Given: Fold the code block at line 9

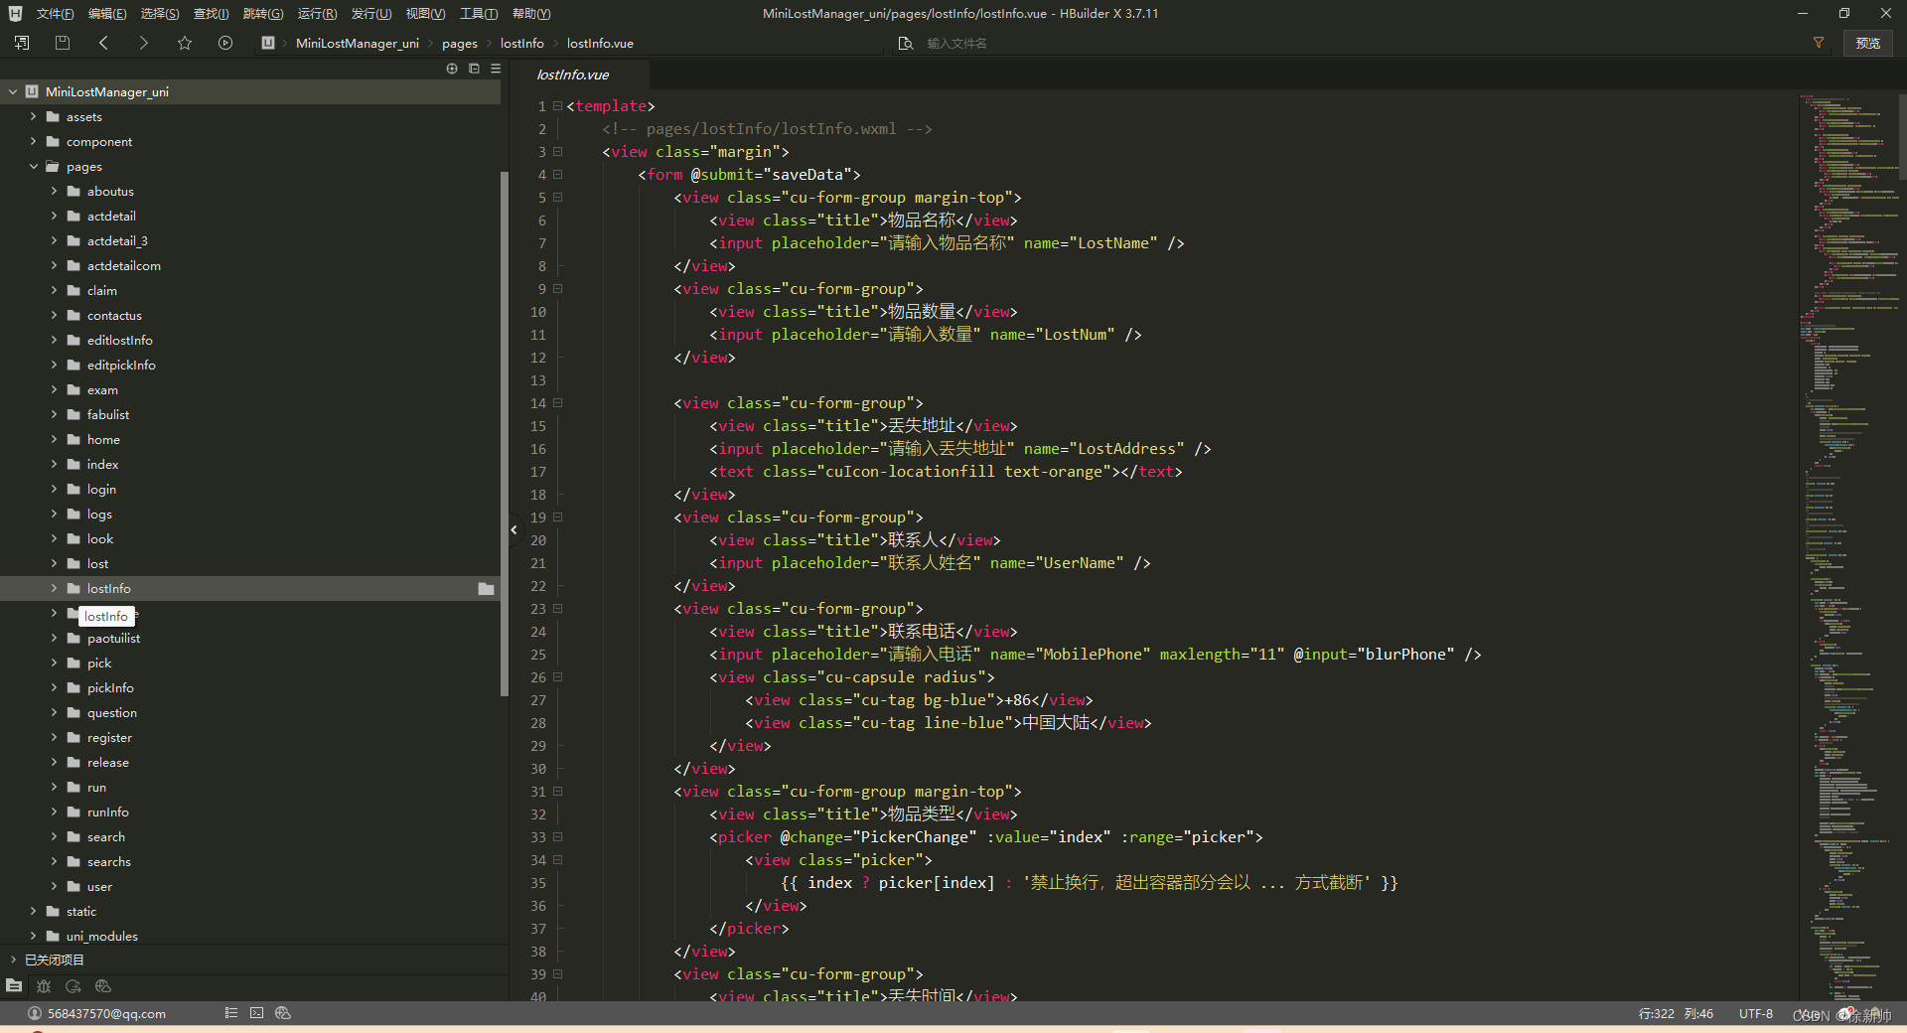Looking at the screenshot, I should (558, 289).
